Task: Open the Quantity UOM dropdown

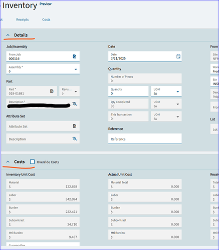Action: point(178,91)
